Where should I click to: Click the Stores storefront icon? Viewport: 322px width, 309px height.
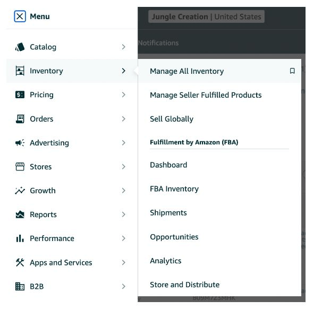point(20,167)
